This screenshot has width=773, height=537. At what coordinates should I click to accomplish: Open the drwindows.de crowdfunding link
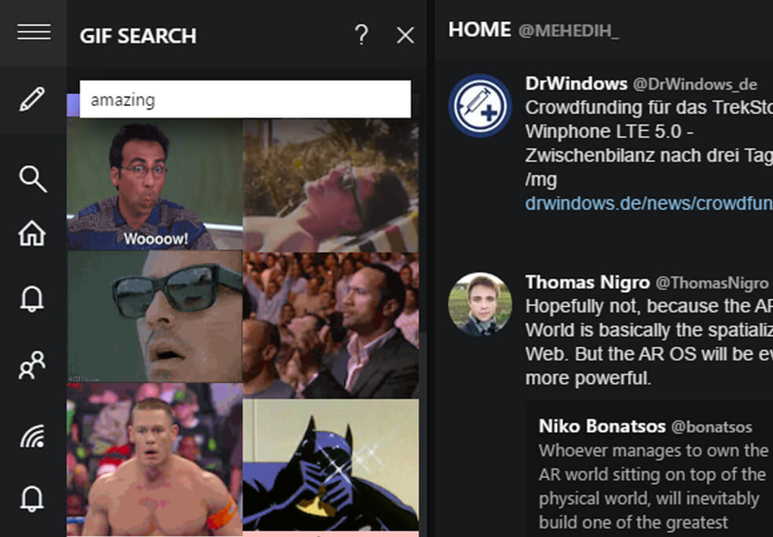click(x=644, y=203)
